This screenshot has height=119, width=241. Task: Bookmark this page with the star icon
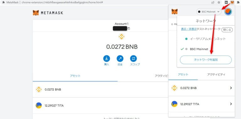point(219,2)
